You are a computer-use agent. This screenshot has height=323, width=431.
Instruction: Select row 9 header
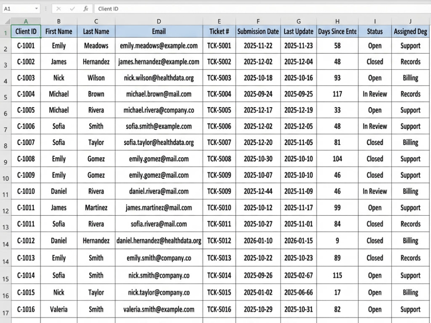[x=6, y=159]
